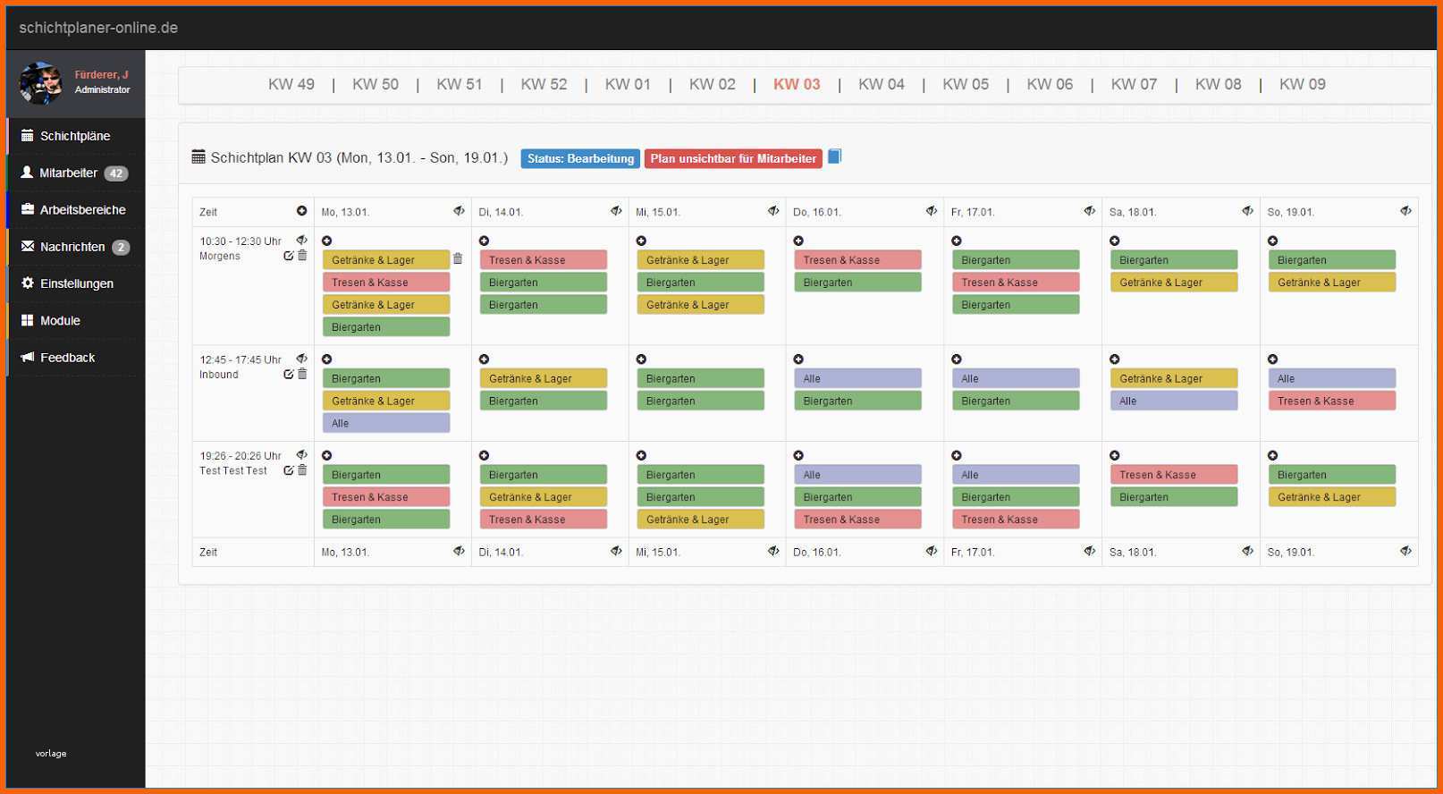1443x794 pixels.
Task: Delete the Inbound time slot
Action: click(x=302, y=374)
